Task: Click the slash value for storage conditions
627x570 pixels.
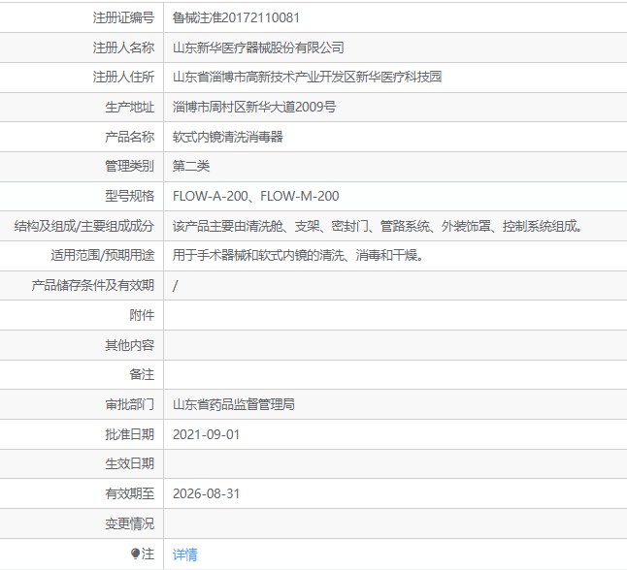Action: pyautogui.click(x=175, y=285)
